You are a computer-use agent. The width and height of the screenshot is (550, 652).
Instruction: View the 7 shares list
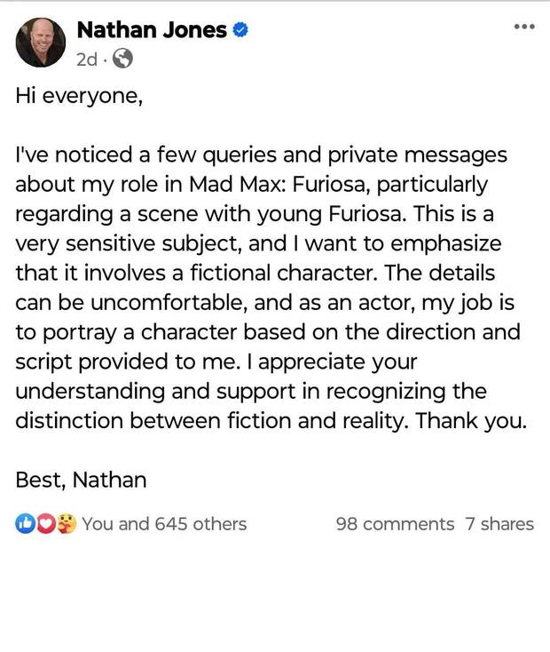point(499,524)
